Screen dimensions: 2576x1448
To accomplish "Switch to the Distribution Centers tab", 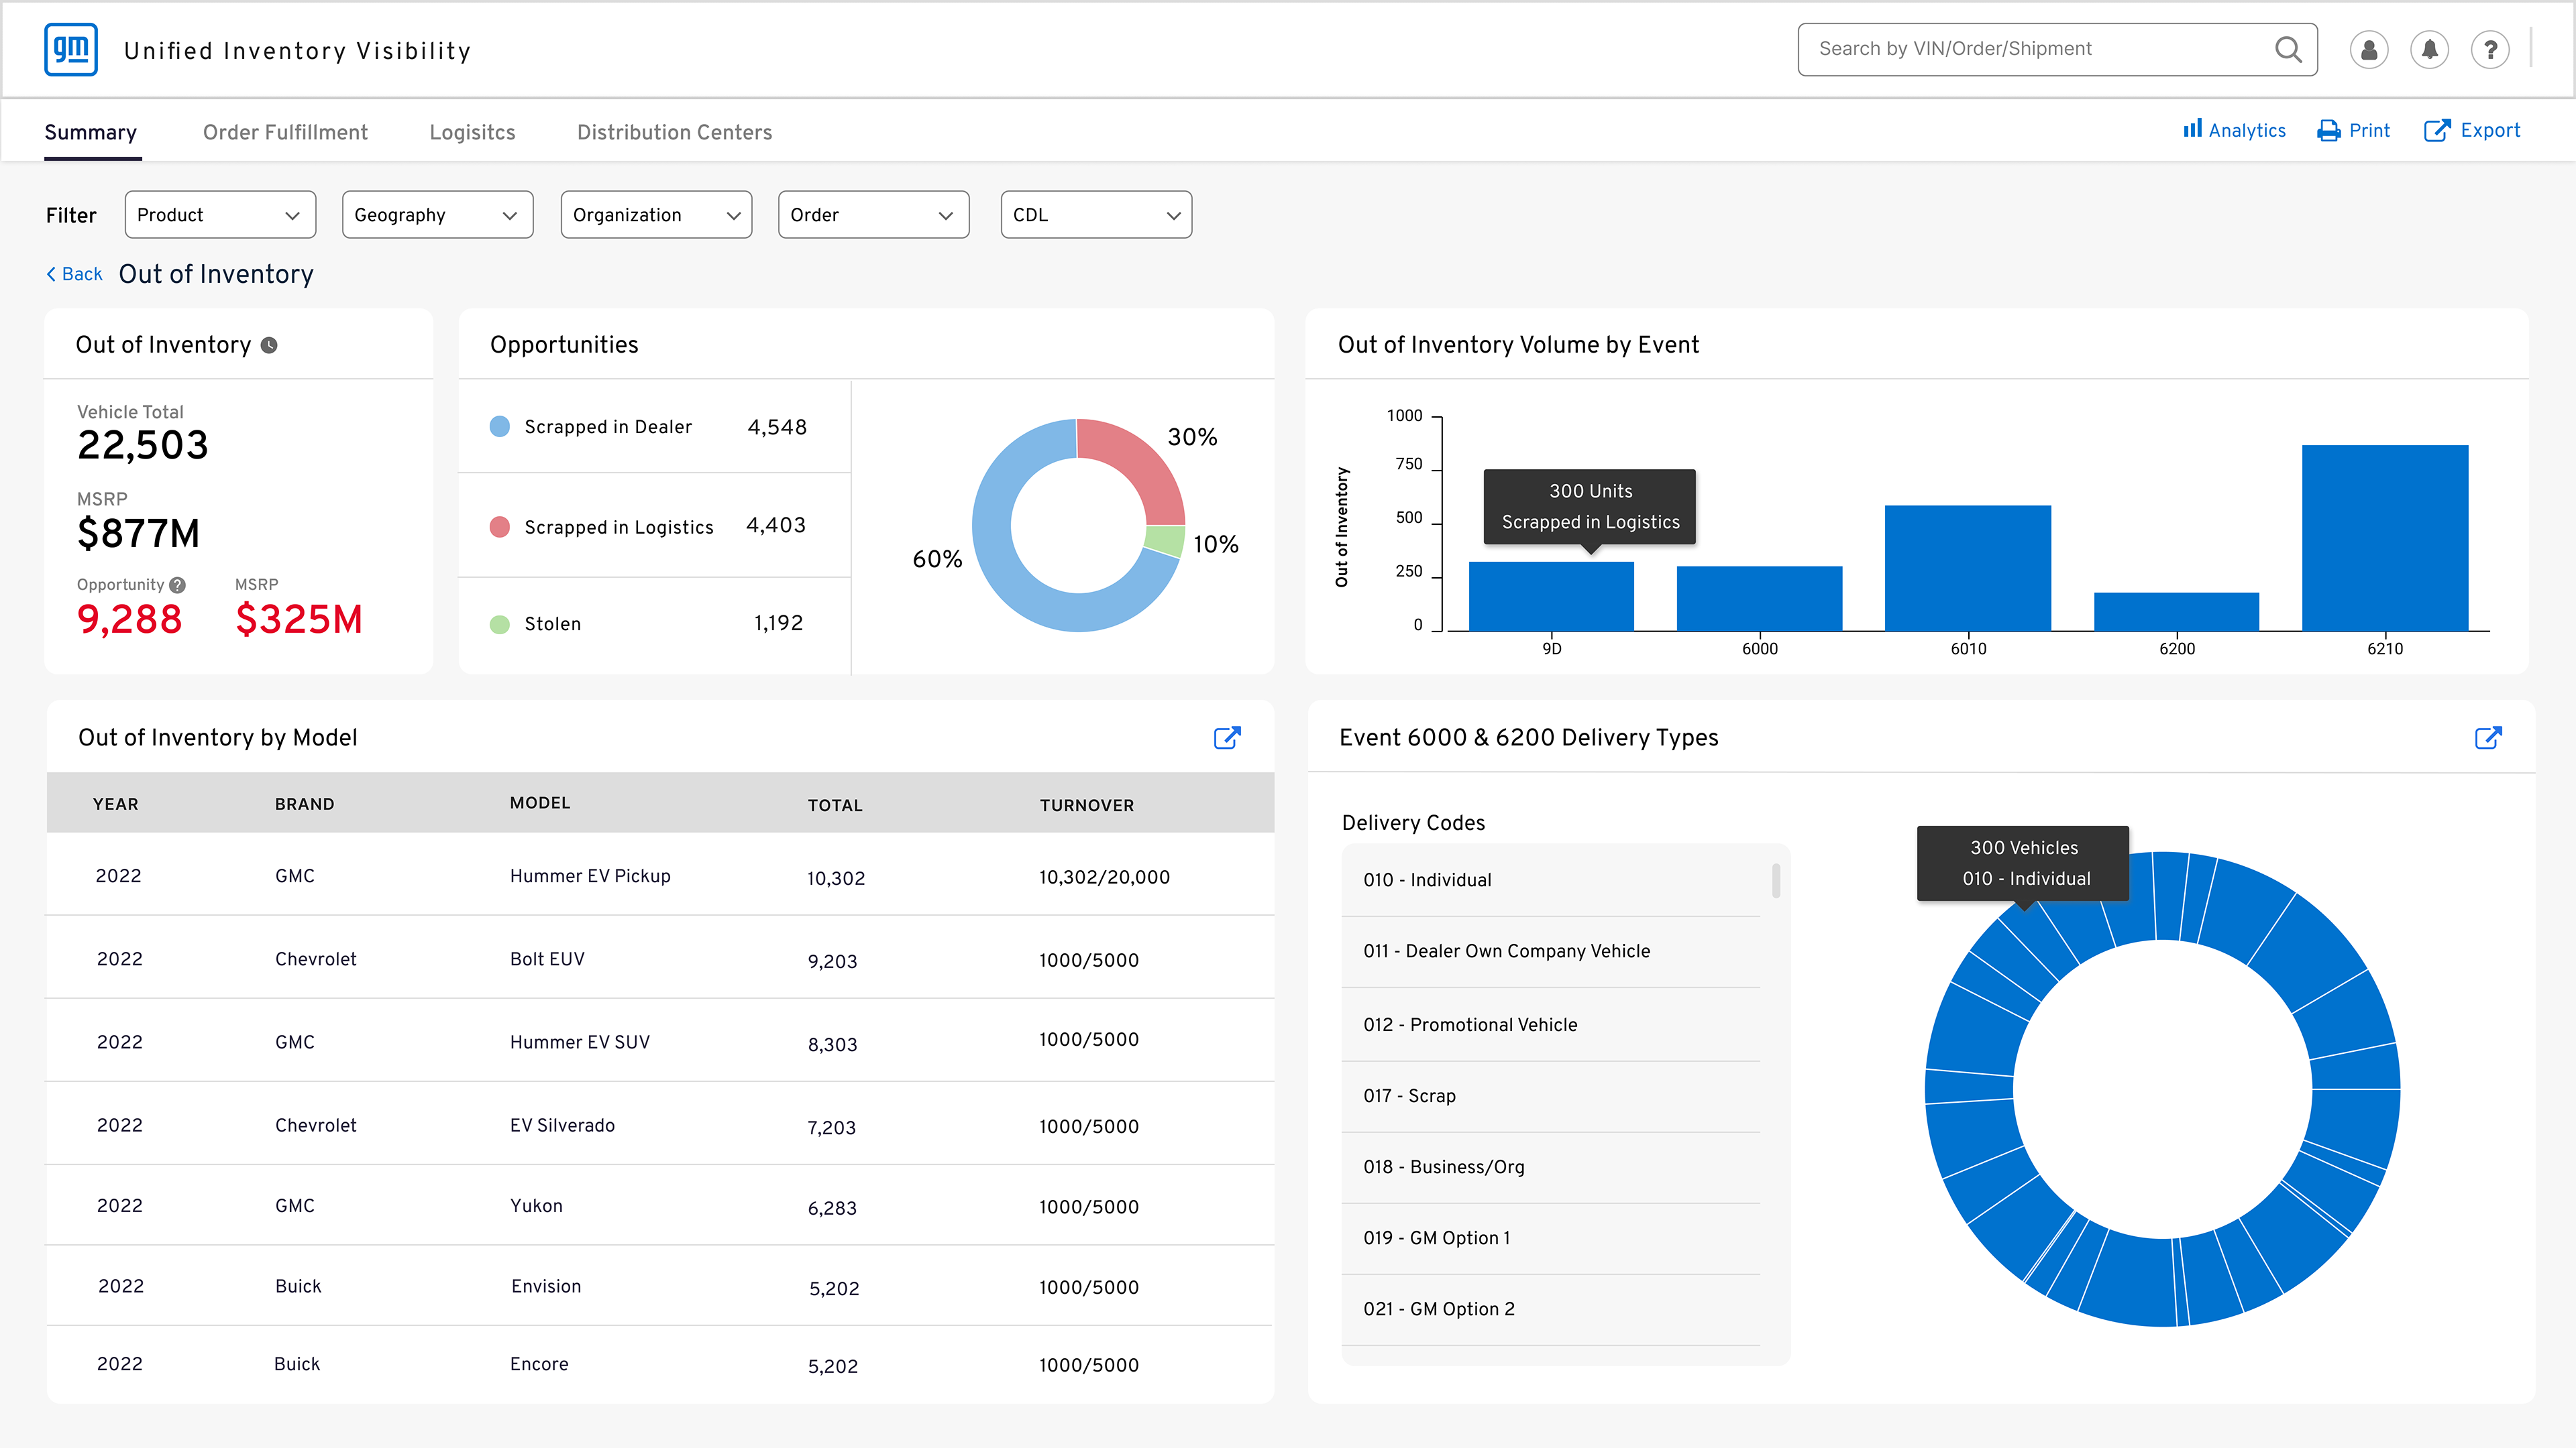I will tap(674, 132).
